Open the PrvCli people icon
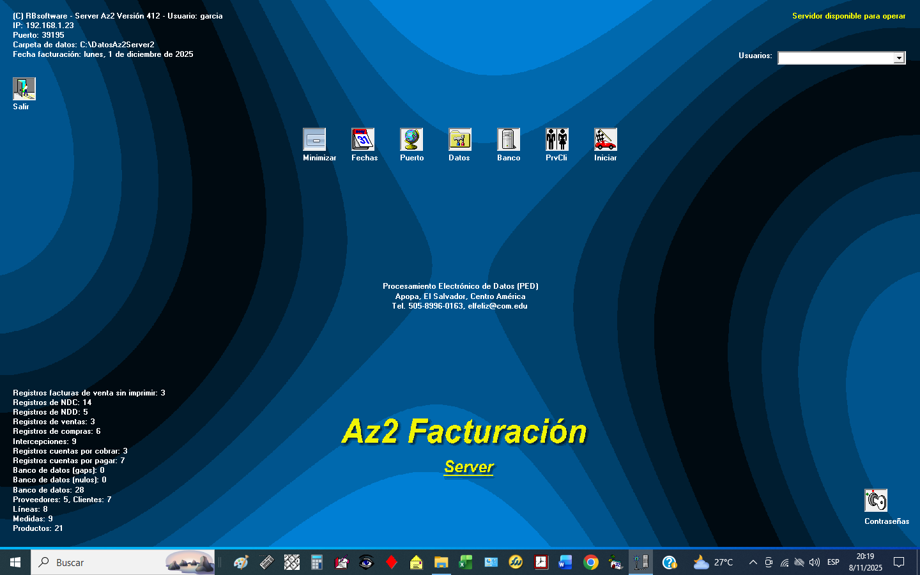 (x=557, y=139)
